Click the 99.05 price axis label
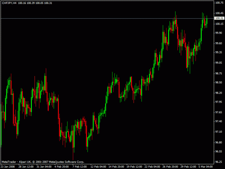 [219, 63]
